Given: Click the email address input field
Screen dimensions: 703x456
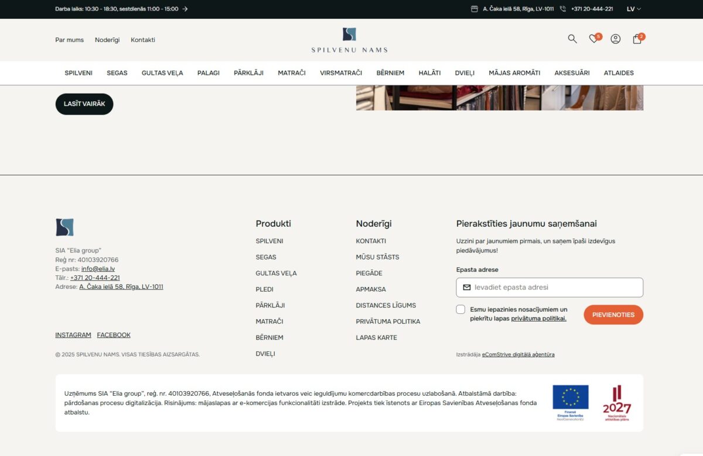Looking at the screenshot, I should [x=551, y=287].
